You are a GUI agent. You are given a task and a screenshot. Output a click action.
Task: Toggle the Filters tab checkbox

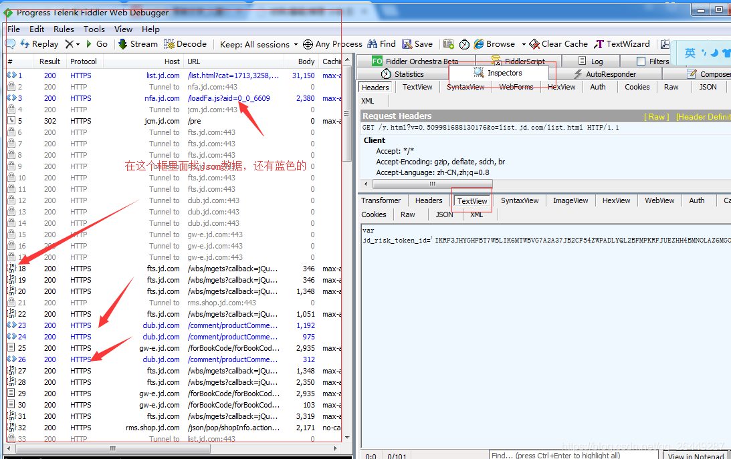(x=641, y=61)
